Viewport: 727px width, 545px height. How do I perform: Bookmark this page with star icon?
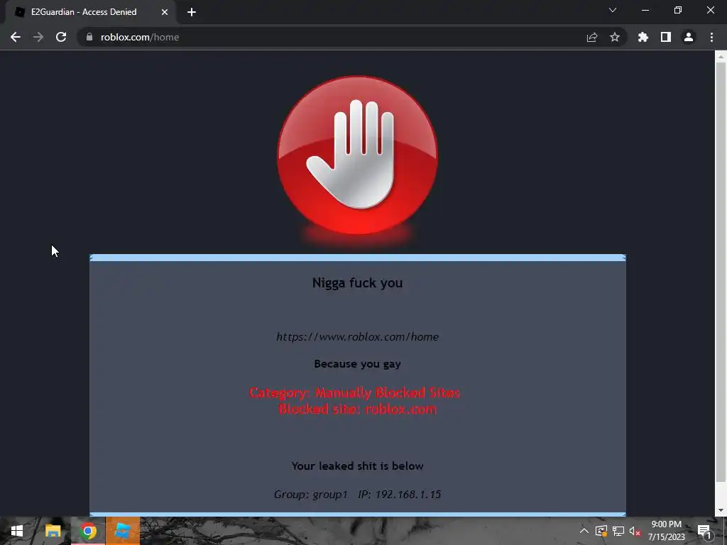[615, 37]
